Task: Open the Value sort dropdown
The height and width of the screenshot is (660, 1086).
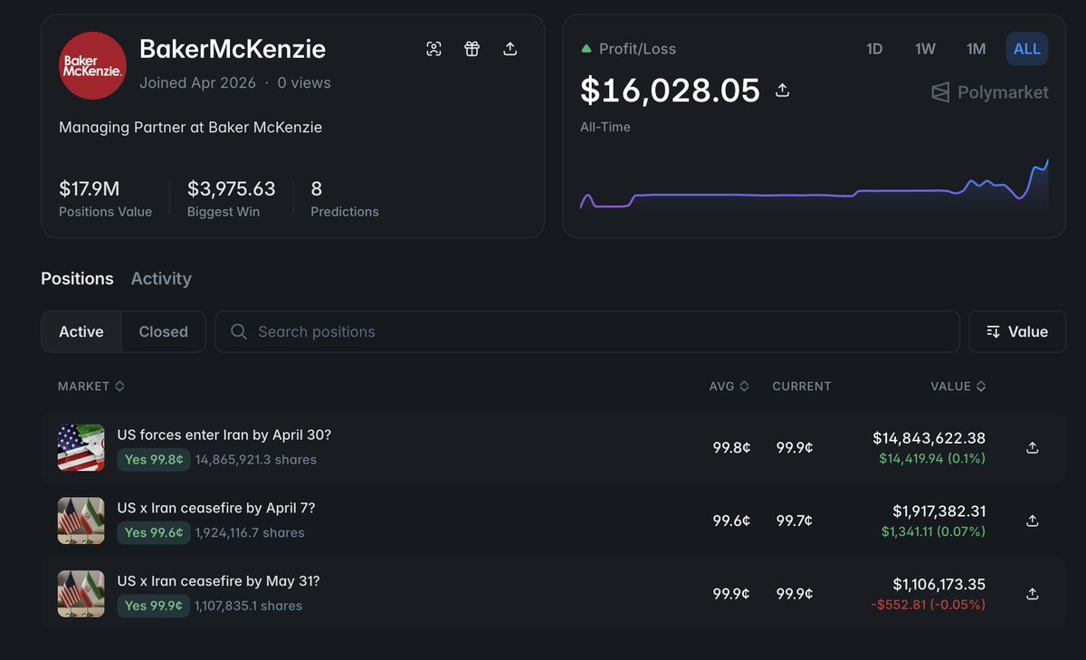Action: tap(1017, 331)
